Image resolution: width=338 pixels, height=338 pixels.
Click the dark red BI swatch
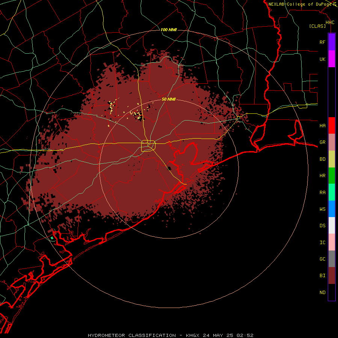[332, 276]
